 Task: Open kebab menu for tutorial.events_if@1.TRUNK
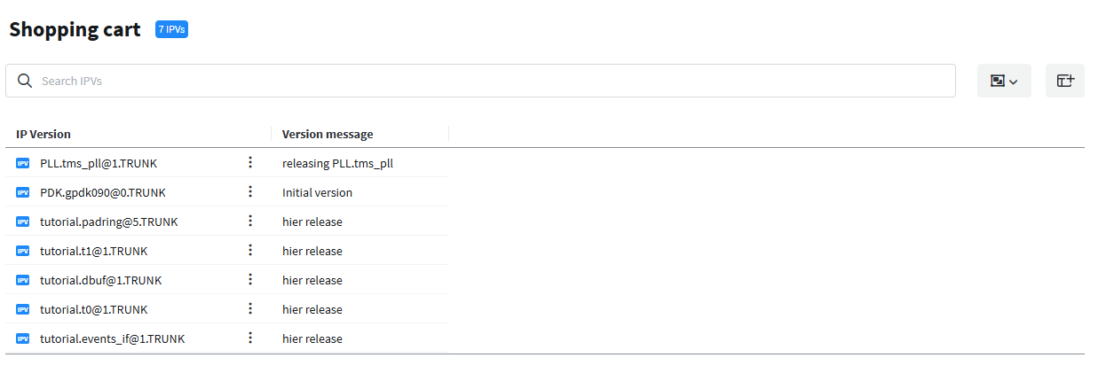coord(250,338)
